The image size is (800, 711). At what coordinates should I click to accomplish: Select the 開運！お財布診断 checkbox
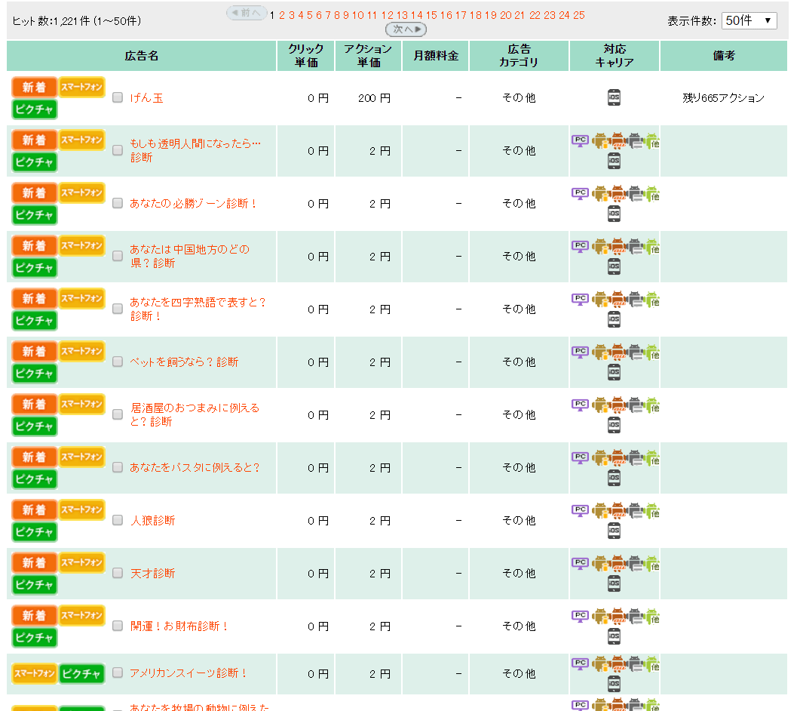118,626
